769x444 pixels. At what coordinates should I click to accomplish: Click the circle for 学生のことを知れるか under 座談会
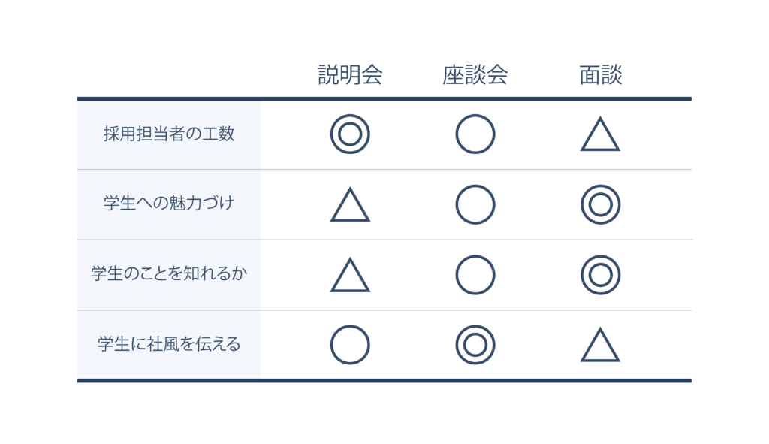click(475, 275)
